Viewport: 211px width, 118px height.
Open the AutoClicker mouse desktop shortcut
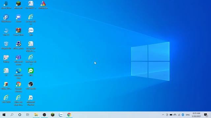tap(6, 5)
